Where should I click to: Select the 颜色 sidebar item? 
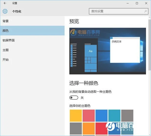tap(32, 31)
